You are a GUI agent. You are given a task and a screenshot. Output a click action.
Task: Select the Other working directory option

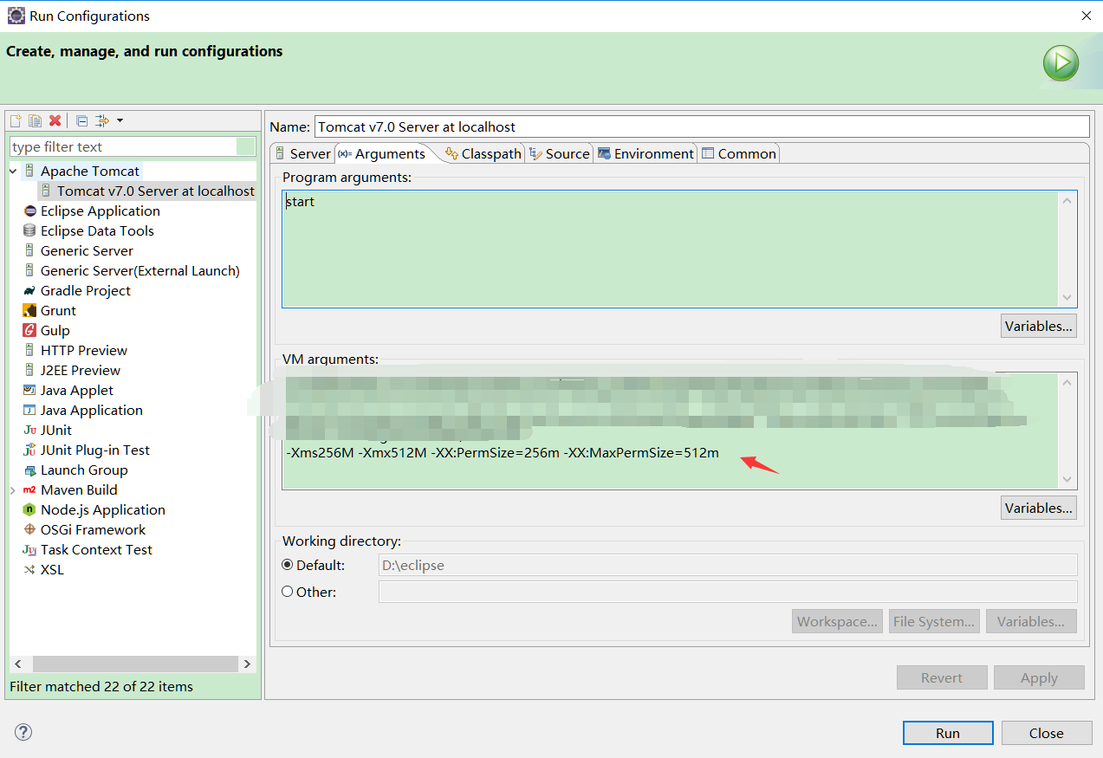coord(288,592)
